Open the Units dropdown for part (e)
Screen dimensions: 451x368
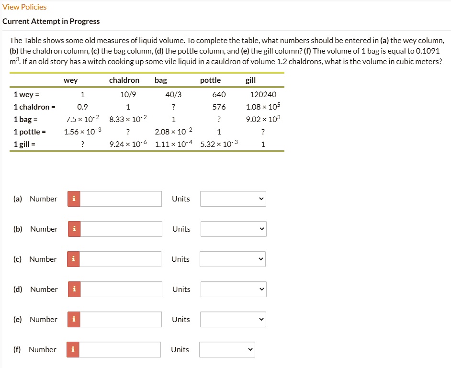tap(233, 319)
